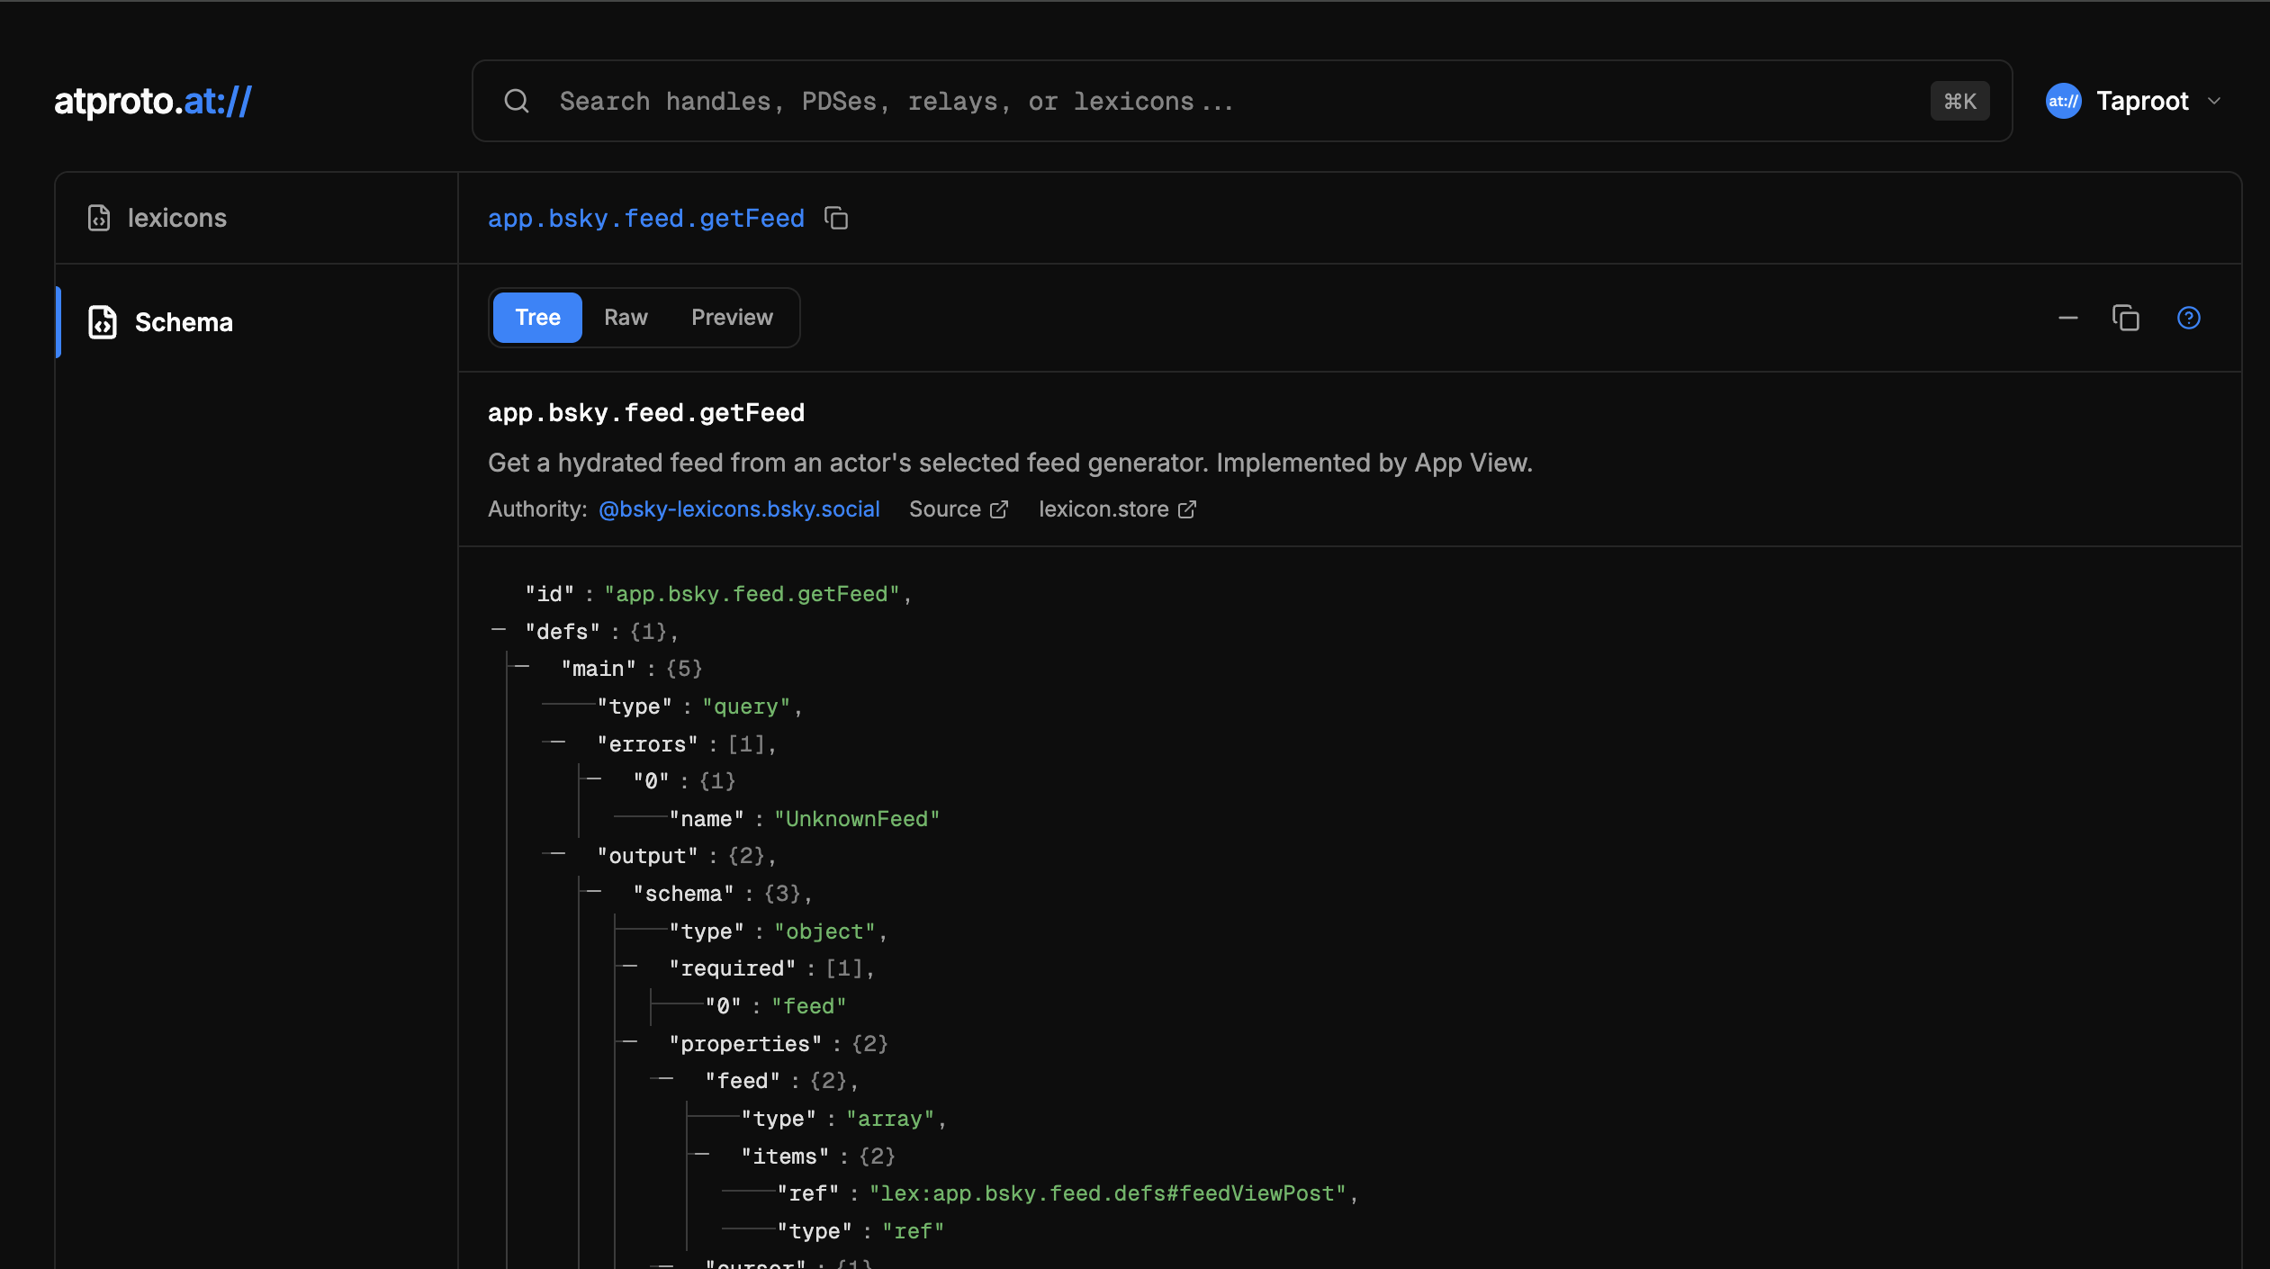Switch to the Raw view tab

626,318
